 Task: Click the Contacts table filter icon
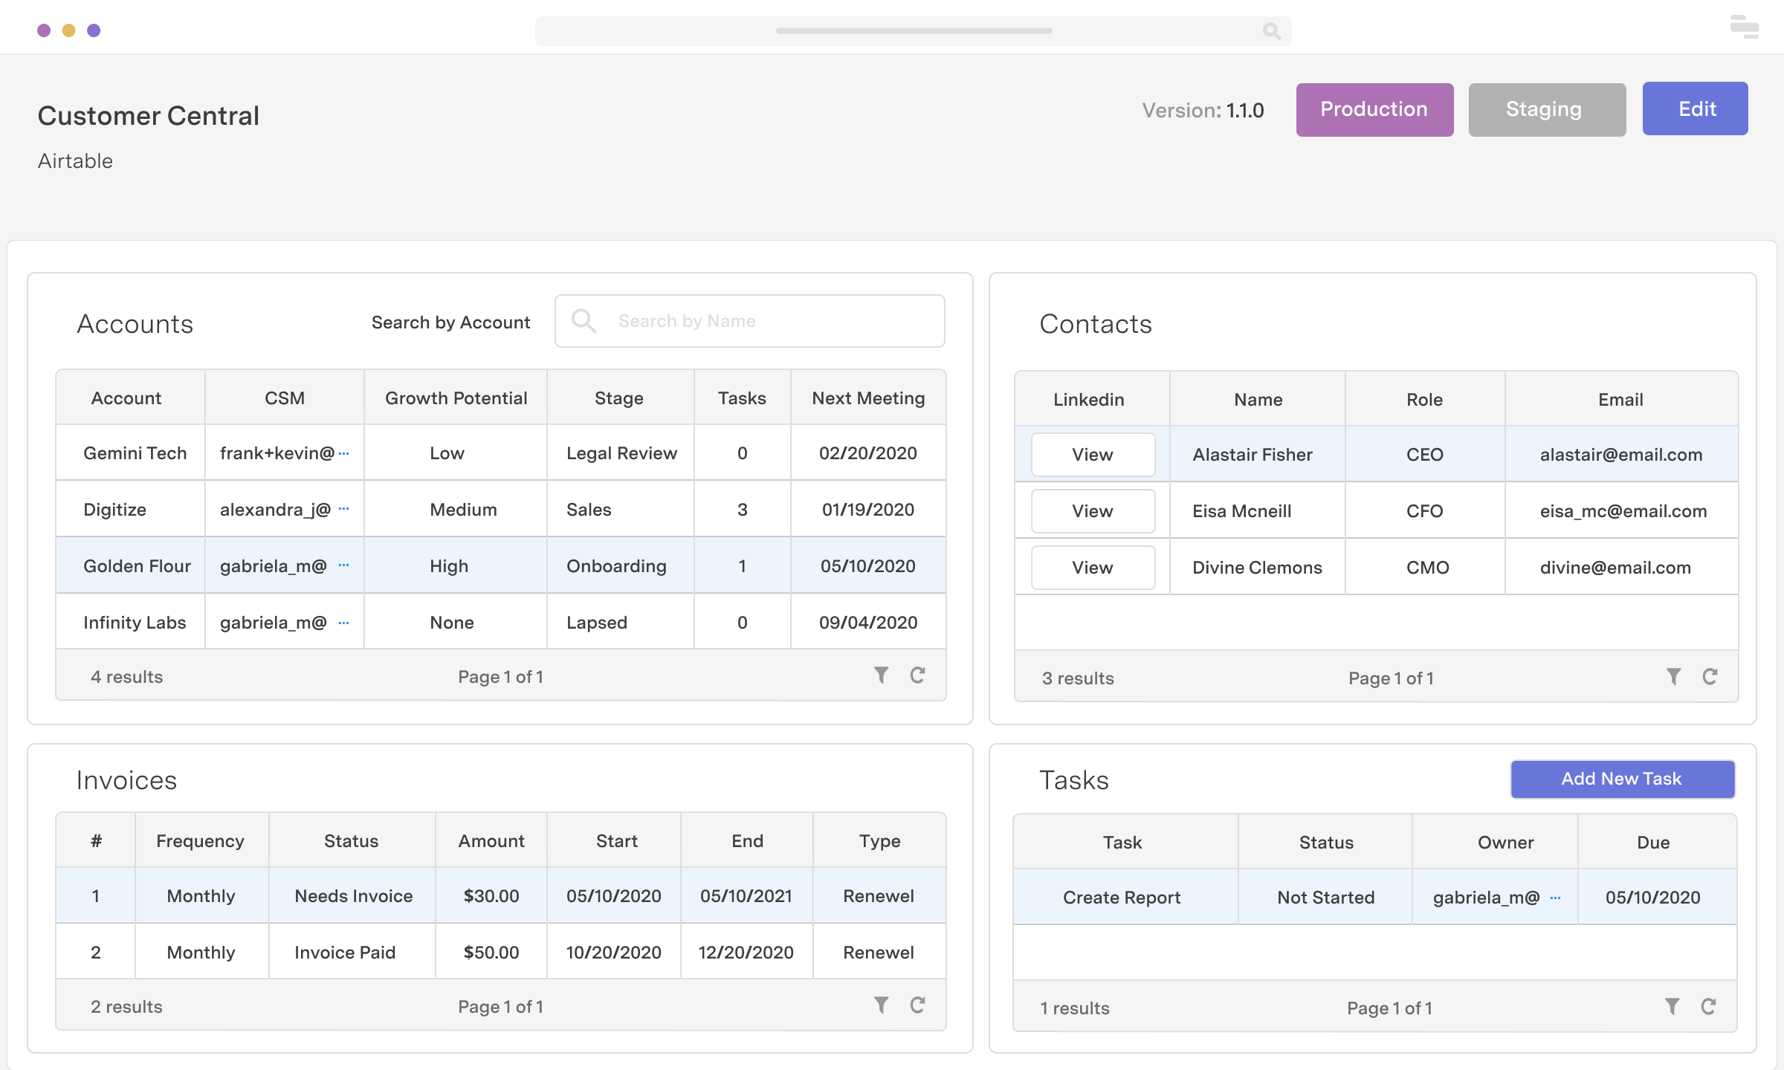coord(1673,676)
